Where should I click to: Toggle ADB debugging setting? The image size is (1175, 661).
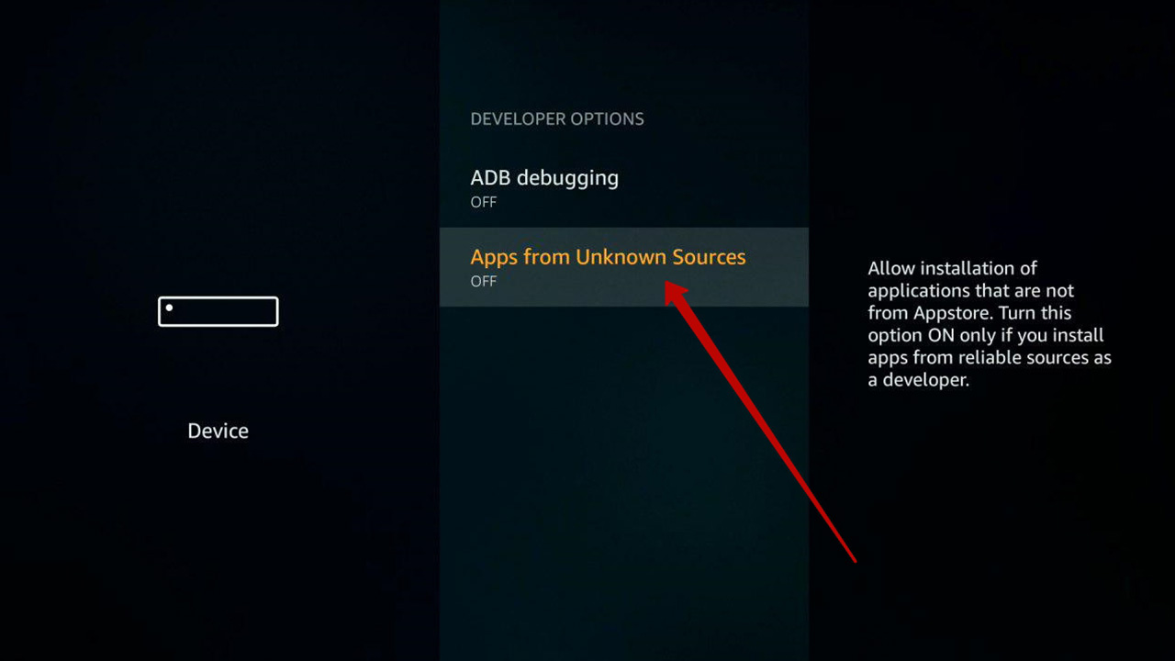[x=624, y=188]
